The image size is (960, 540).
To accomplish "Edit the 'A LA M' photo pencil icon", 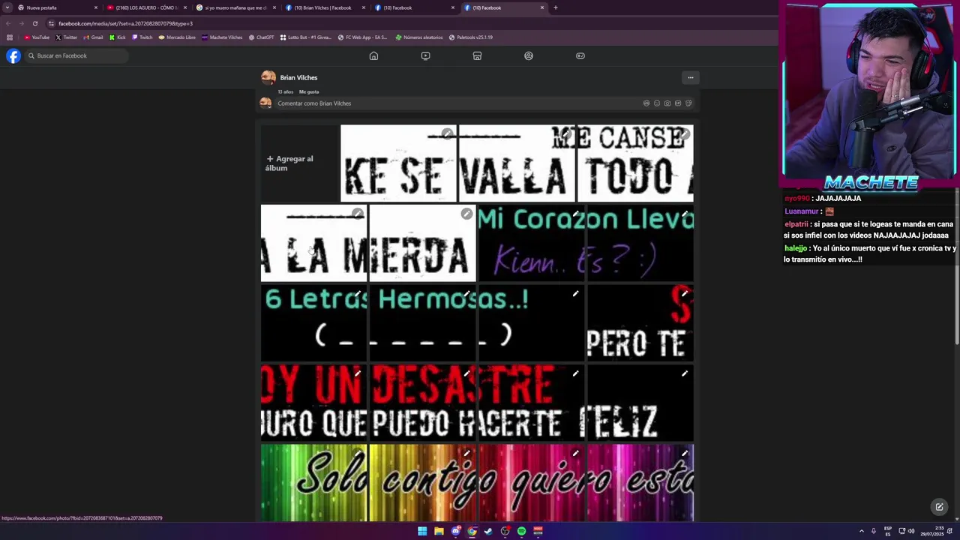I will point(358,214).
